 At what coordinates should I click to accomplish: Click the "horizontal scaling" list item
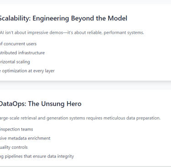15,62
